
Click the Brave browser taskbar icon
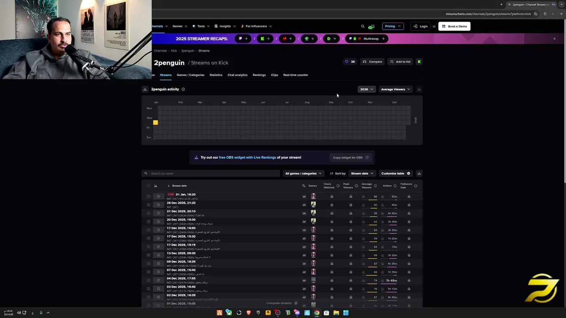(249, 313)
